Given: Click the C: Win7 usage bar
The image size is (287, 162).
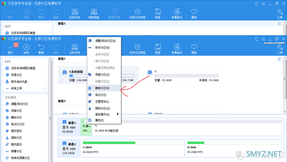Looking at the screenshot, I should (133, 143).
